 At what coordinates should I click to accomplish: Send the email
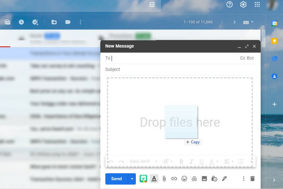117,179
